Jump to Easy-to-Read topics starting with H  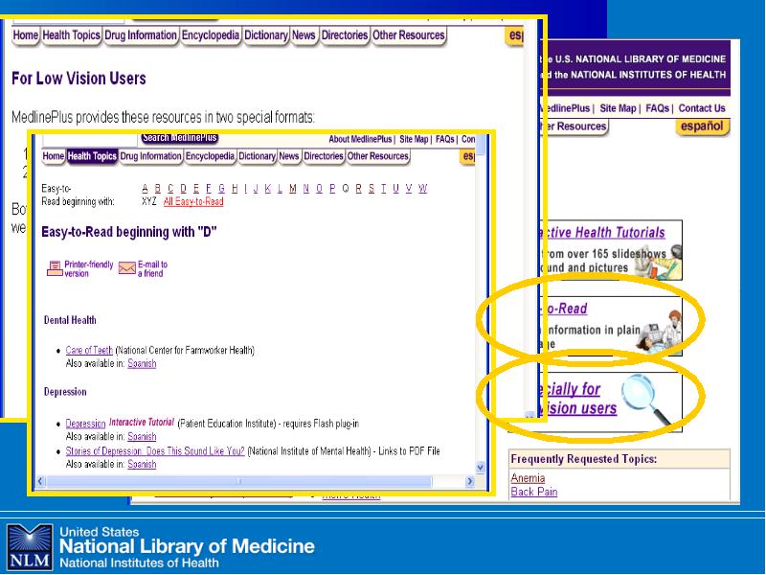tap(235, 188)
